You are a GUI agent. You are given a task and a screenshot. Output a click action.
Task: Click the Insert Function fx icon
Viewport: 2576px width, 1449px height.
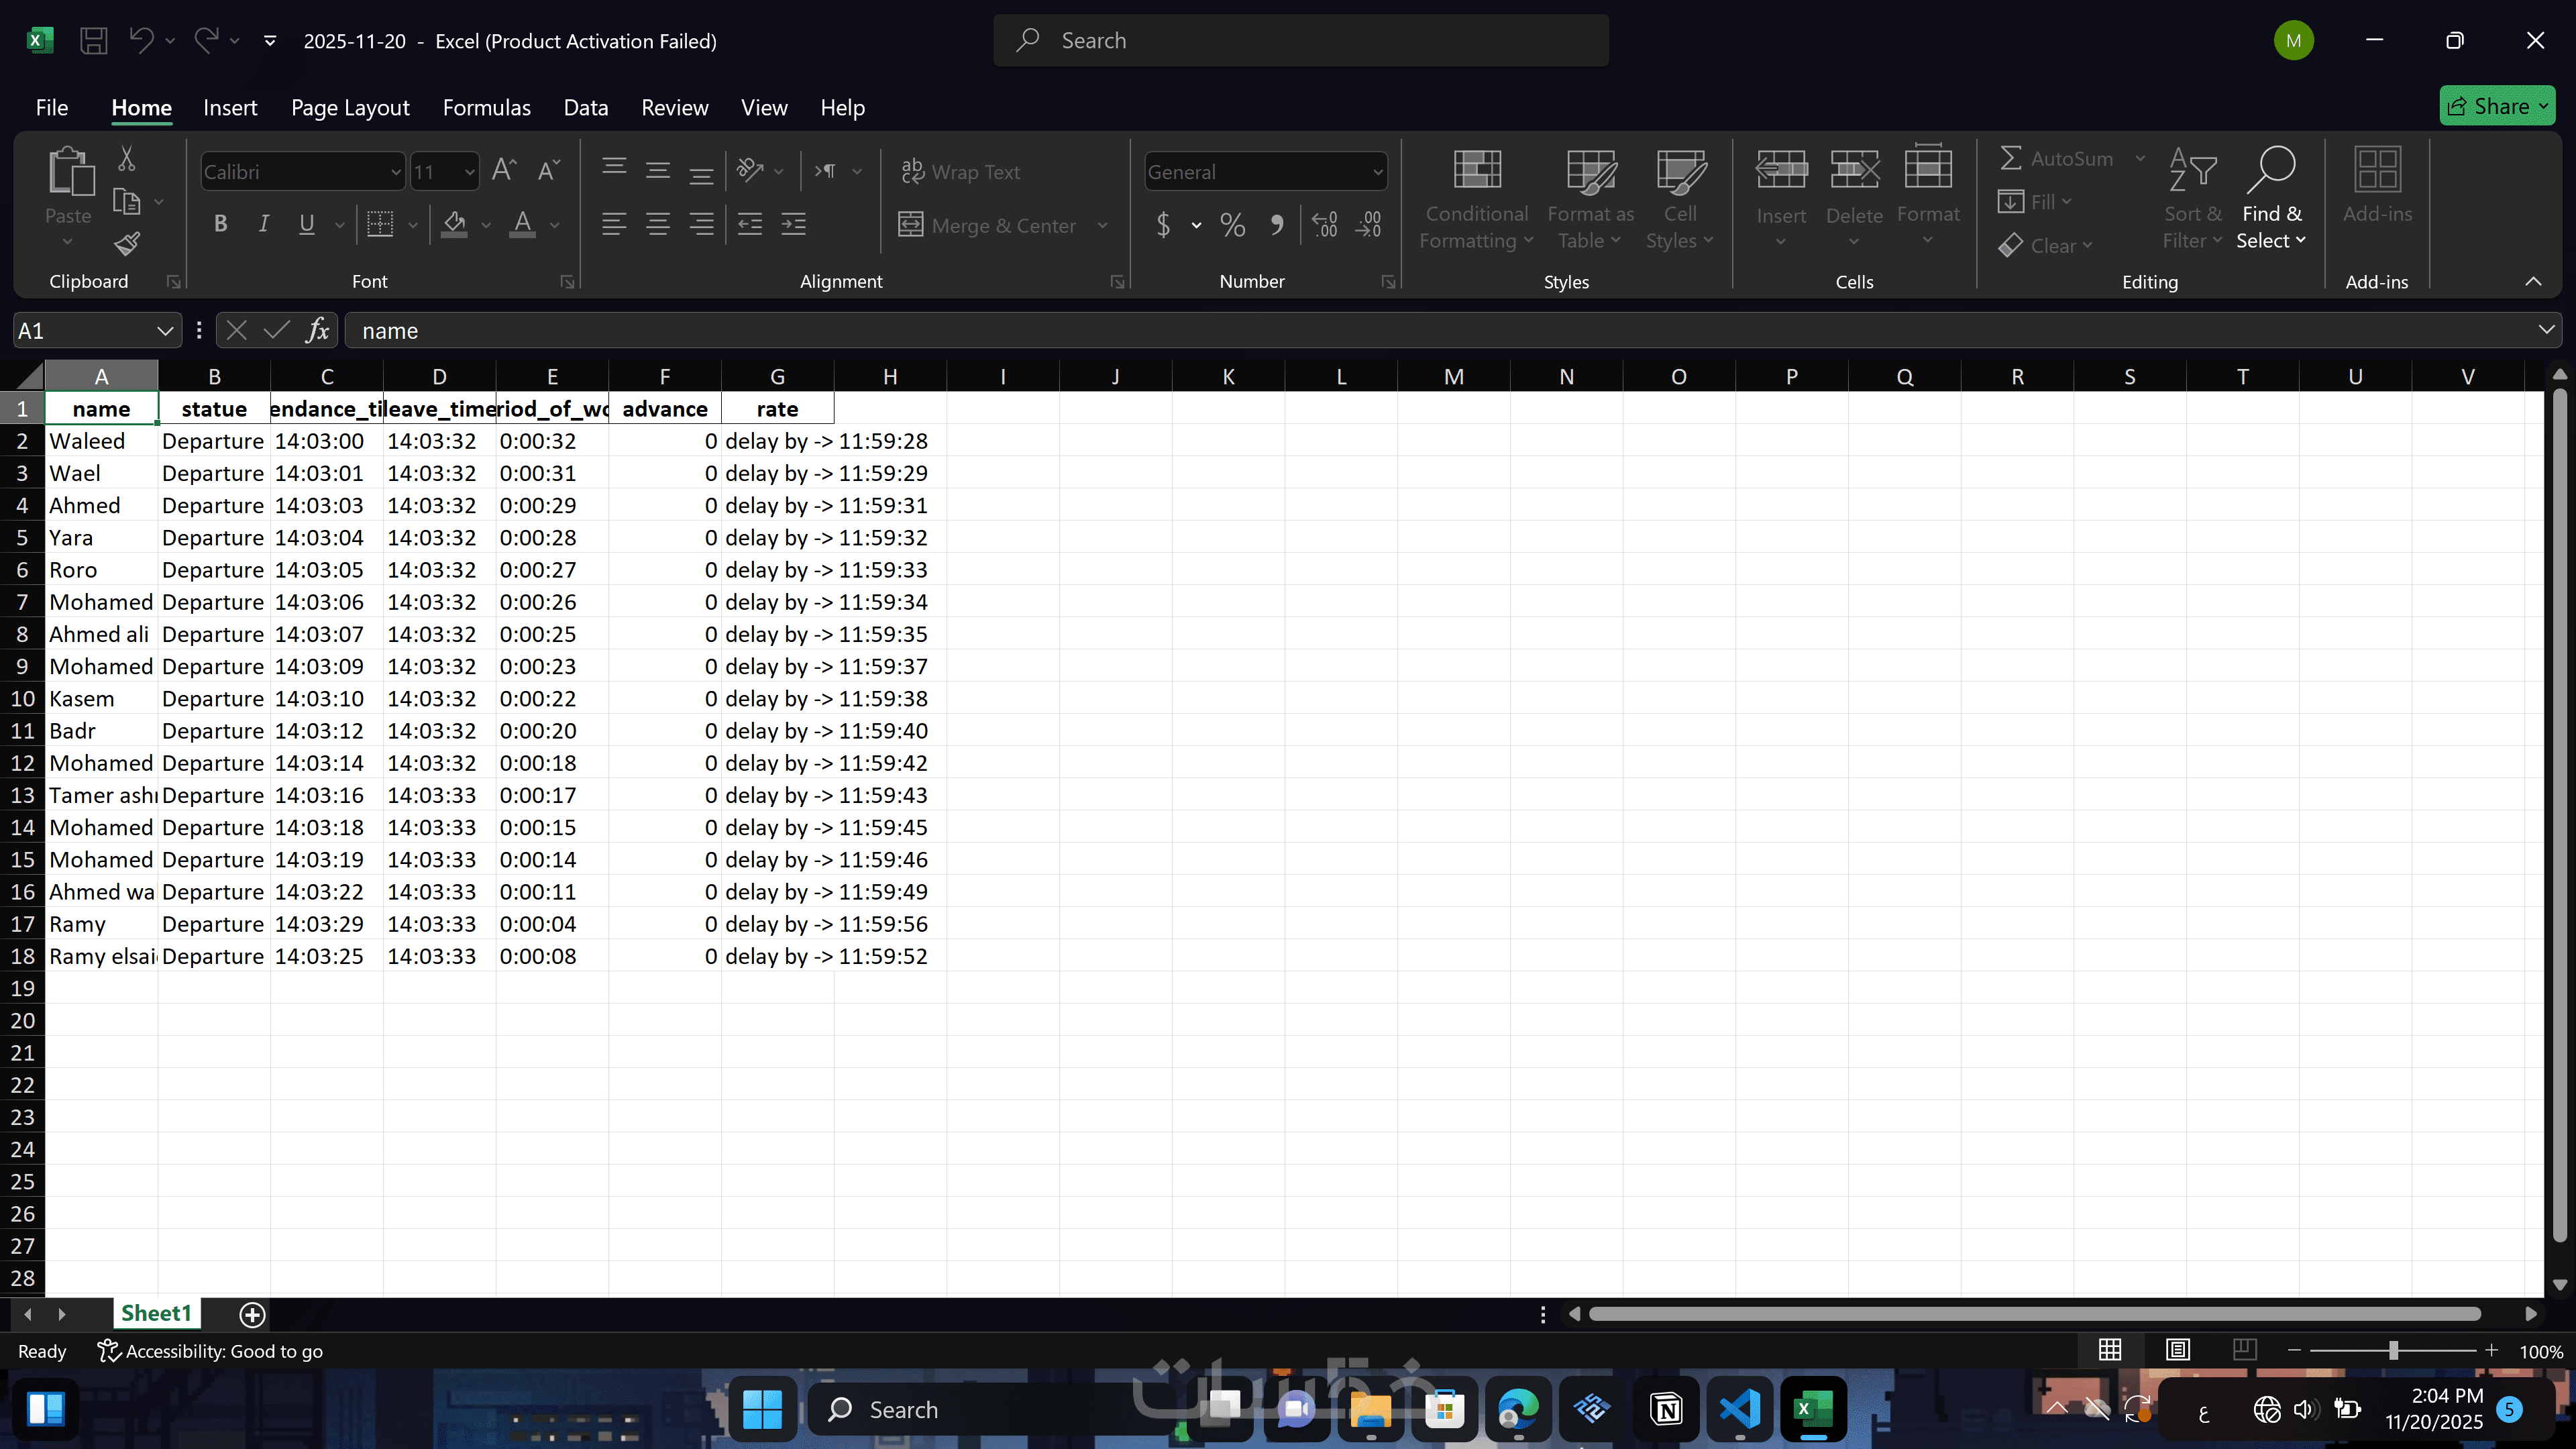pyautogui.click(x=318, y=330)
